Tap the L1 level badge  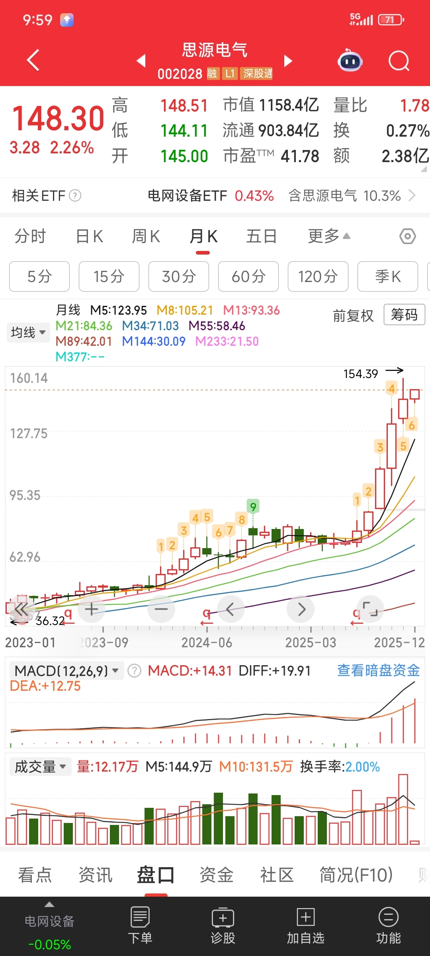click(x=230, y=74)
